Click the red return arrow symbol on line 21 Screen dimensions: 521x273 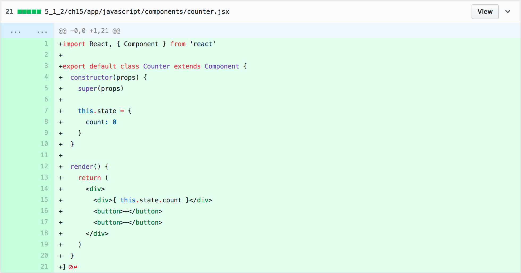(x=75, y=267)
